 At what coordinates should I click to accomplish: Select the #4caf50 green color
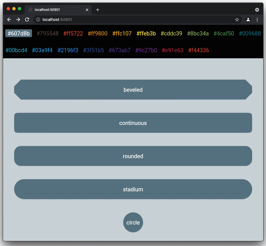[x=224, y=33]
